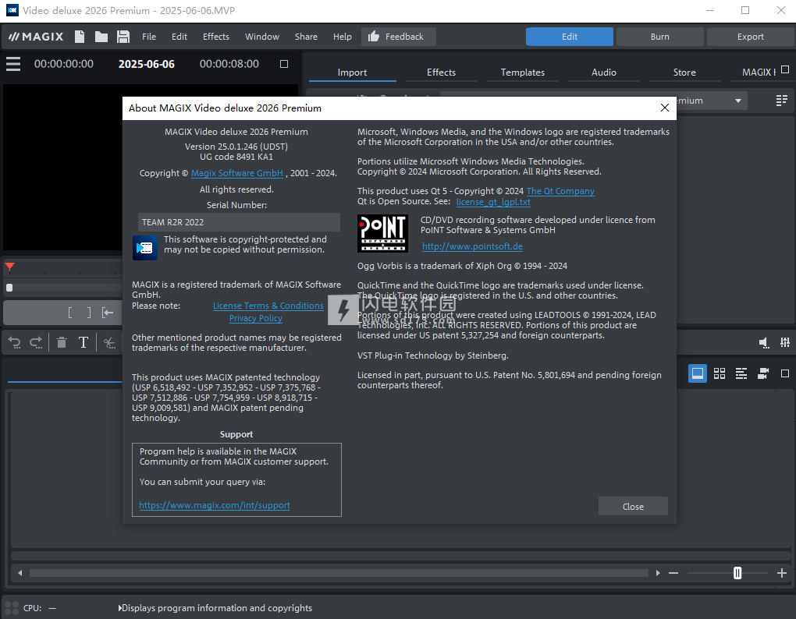Delete object with trash can icon
The image size is (796, 619).
[62, 343]
